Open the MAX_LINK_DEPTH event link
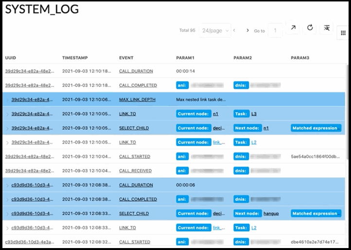Screen dimensions: 351x250 (x=137, y=100)
